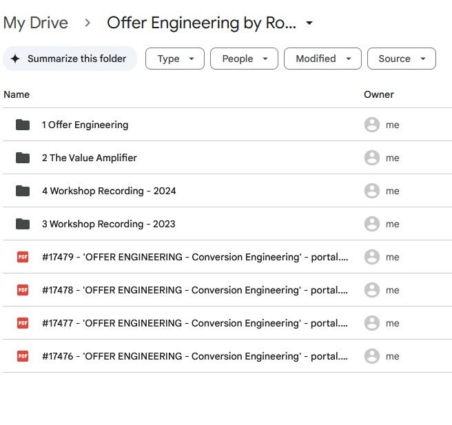
Task: Click the PDF icon of file #17478
Action: [x=23, y=290]
